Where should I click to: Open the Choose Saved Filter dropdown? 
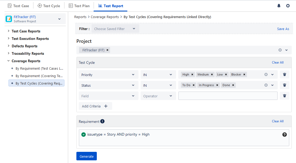coord(115,29)
